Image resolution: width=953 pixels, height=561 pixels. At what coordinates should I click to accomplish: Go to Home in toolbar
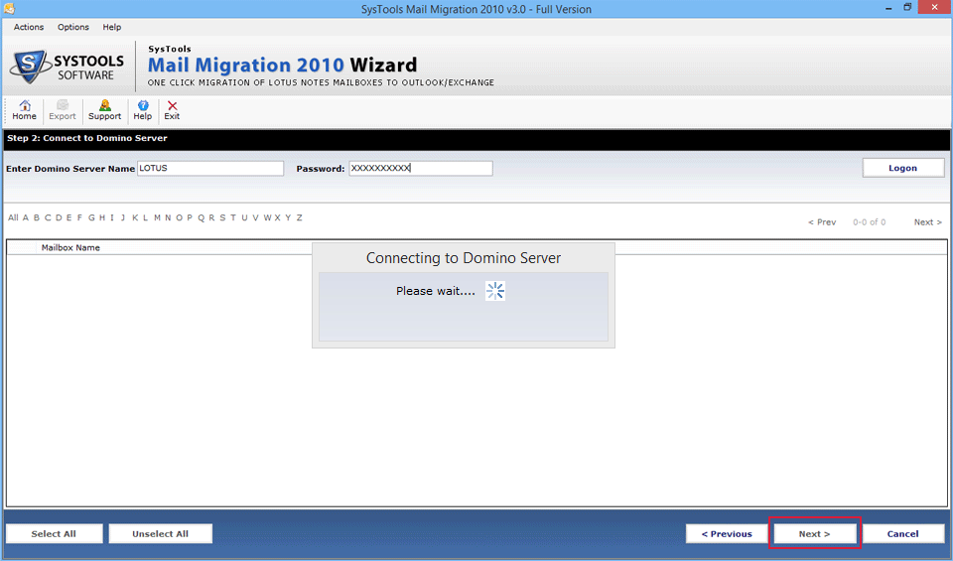coord(24,110)
